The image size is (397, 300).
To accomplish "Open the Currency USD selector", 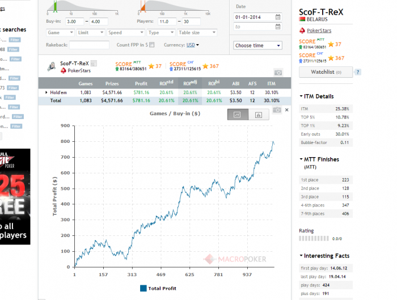I will [193, 45].
